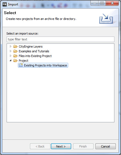
Task: Expand Files into Existing Project node
Action: (x=10, y=56)
